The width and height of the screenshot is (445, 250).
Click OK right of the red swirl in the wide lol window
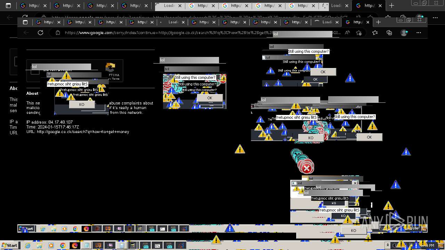point(369,137)
